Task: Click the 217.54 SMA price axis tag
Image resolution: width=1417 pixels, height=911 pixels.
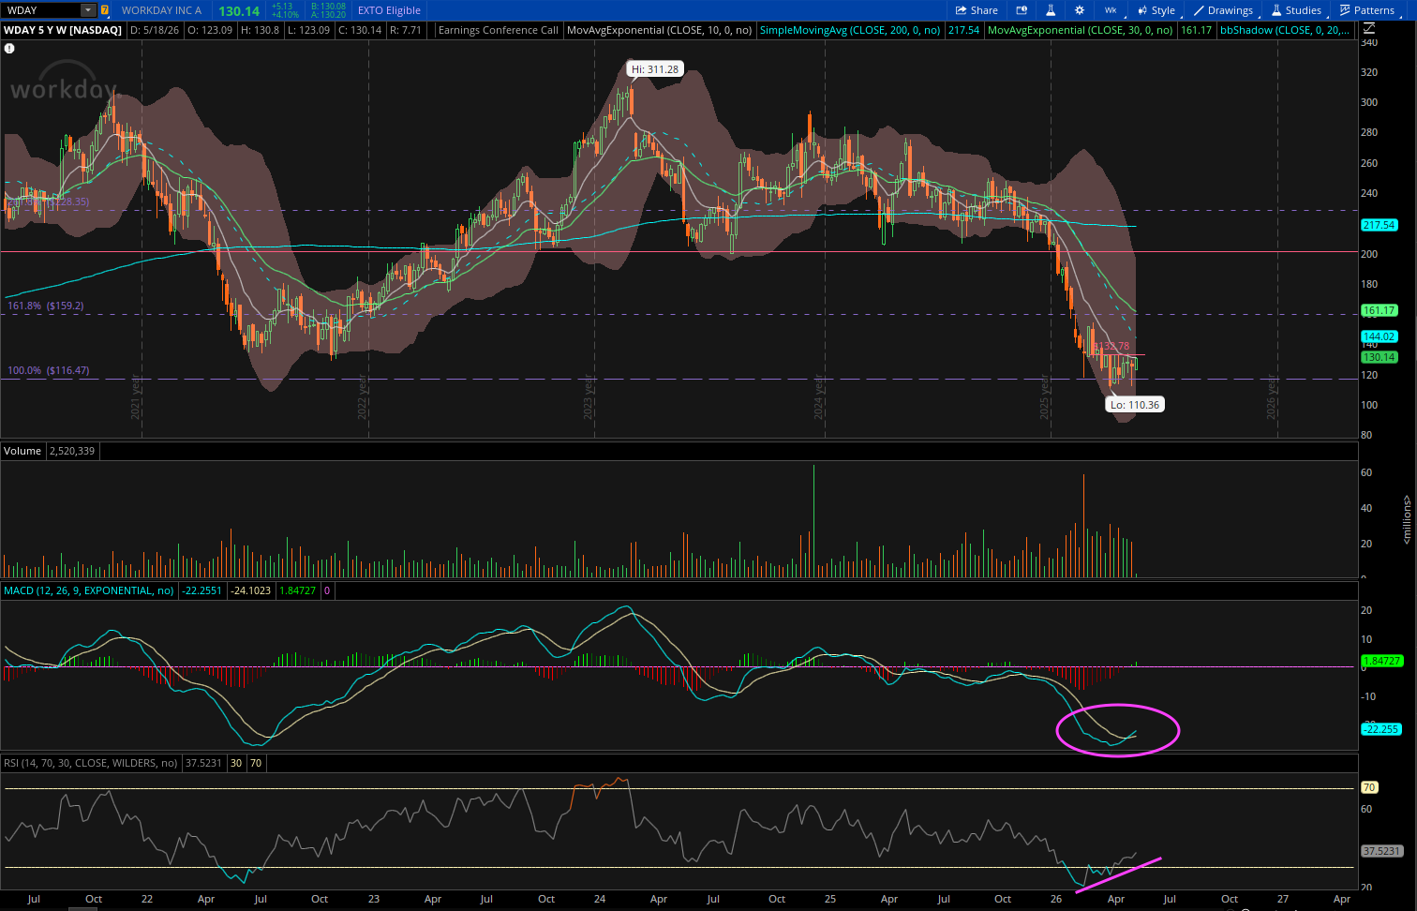Action: 1380,225
